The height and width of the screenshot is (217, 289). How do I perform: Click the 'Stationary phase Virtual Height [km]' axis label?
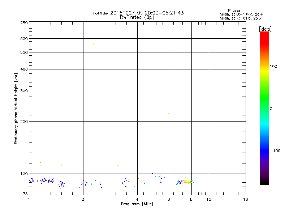tap(16, 109)
